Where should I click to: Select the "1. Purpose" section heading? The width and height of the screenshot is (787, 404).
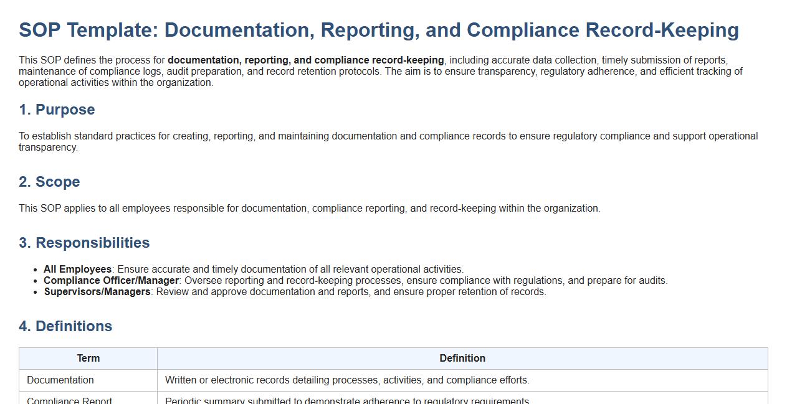(57, 110)
